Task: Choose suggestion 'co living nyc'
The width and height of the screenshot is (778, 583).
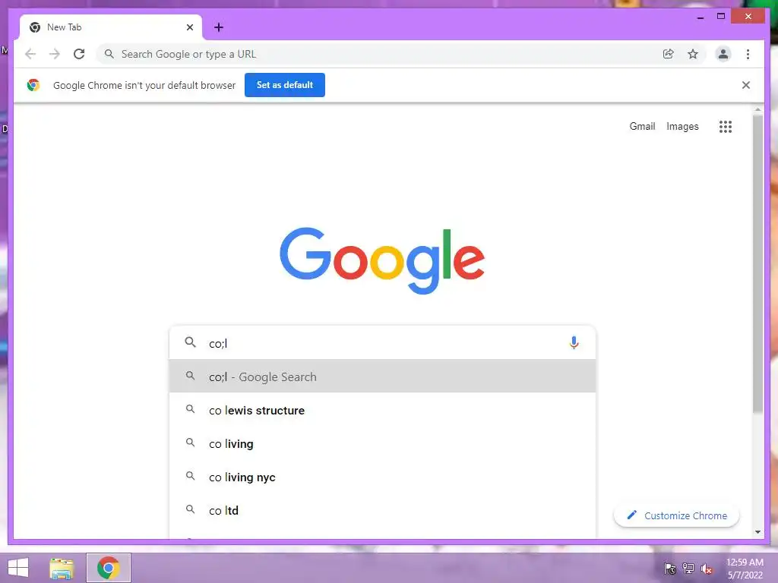Action: [382, 477]
